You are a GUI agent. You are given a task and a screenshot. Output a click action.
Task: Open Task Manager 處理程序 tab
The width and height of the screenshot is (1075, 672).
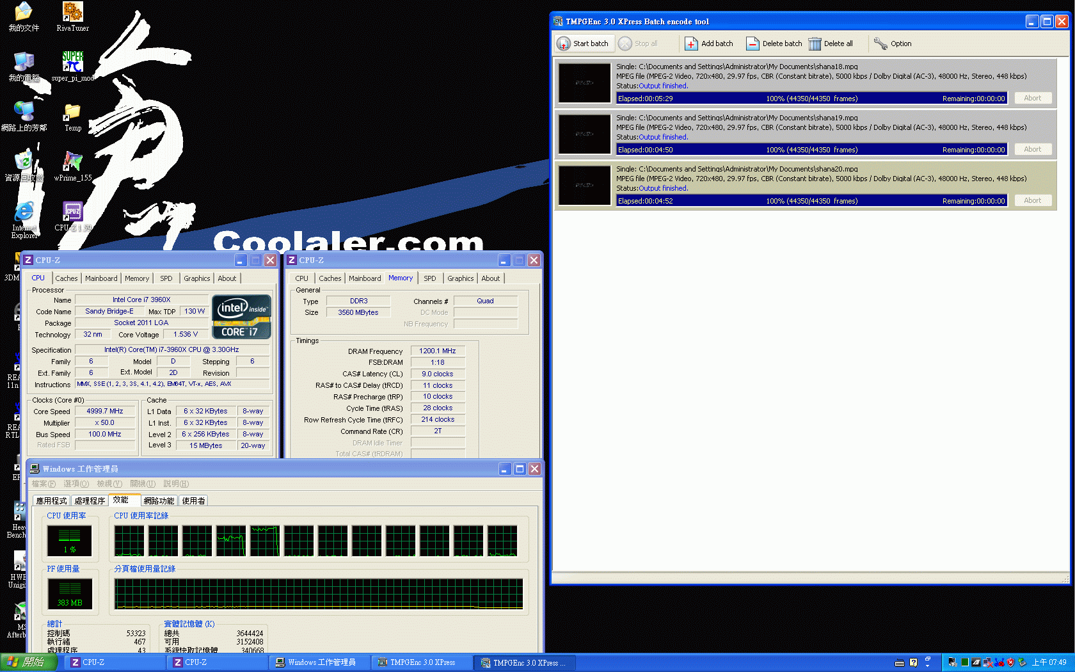tap(90, 500)
